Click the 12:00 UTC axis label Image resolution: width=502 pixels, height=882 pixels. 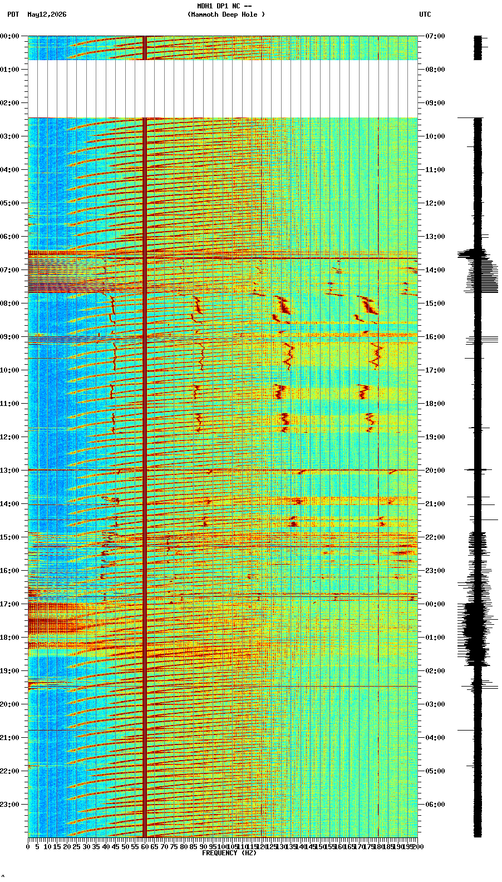pyautogui.click(x=435, y=203)
